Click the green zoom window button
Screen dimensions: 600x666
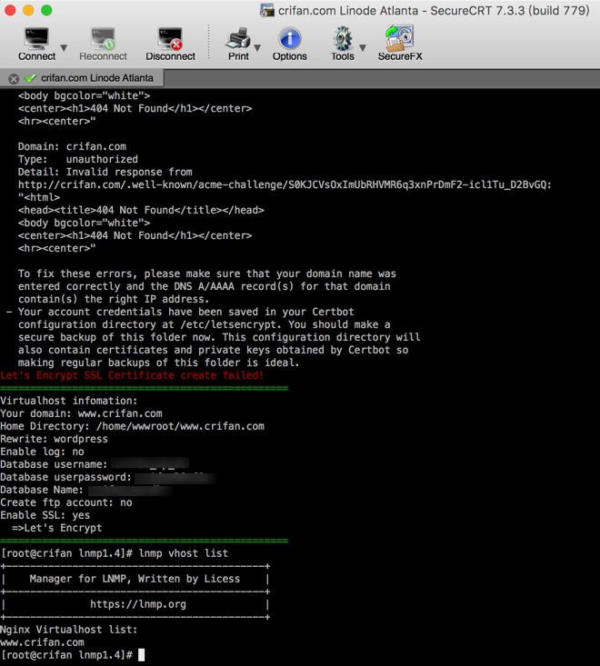[x=46, y=10]
